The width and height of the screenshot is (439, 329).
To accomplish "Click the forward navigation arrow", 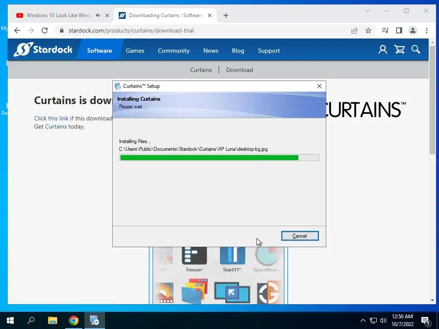I will pos(31,30).
